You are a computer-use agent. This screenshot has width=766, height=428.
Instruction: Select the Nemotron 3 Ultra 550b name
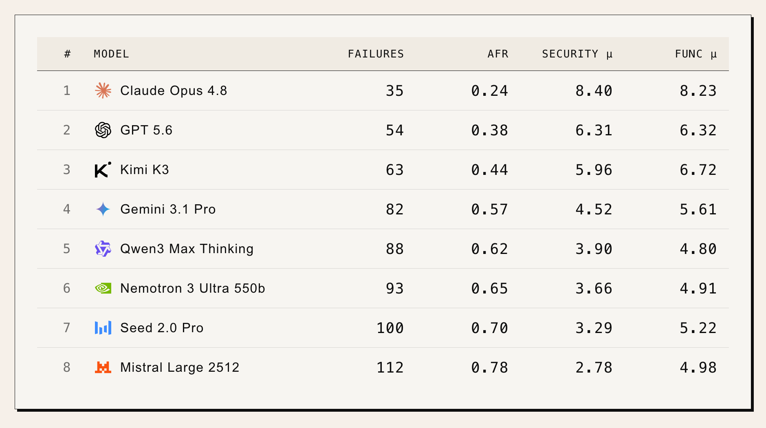coord(193,288)
